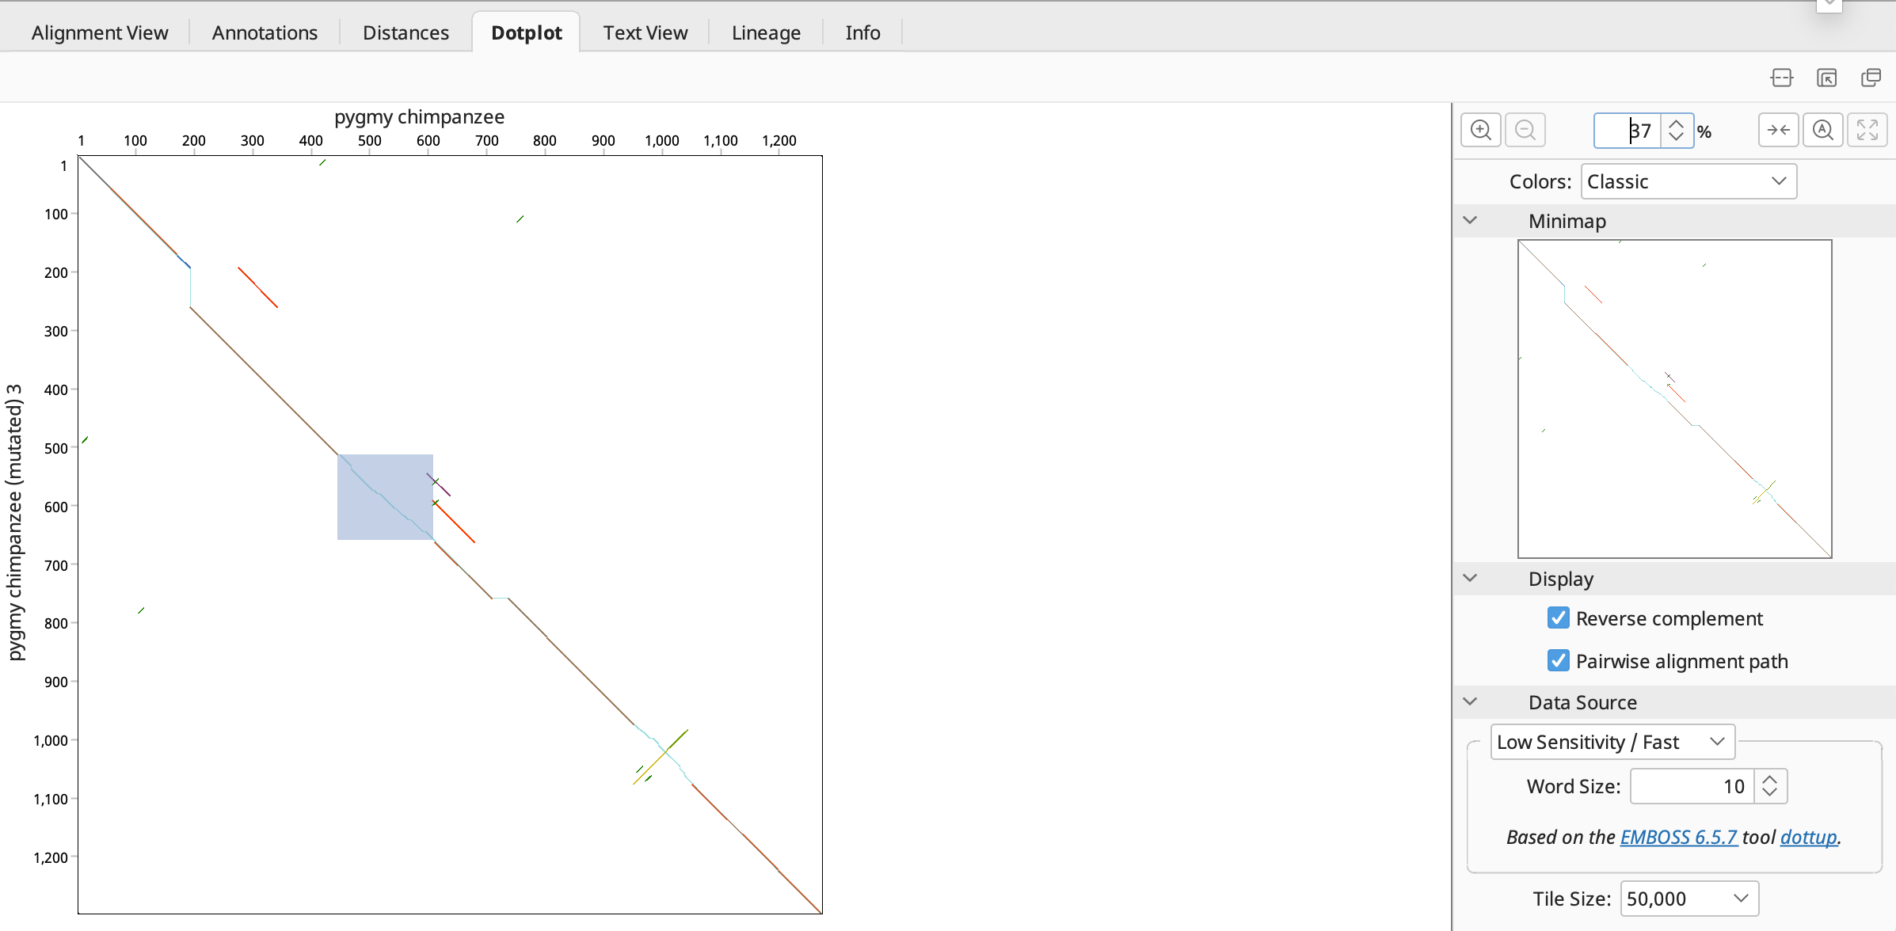1896x931 pixels.
Task: Switch to the Alignment View tab
Action: point(100,33)
